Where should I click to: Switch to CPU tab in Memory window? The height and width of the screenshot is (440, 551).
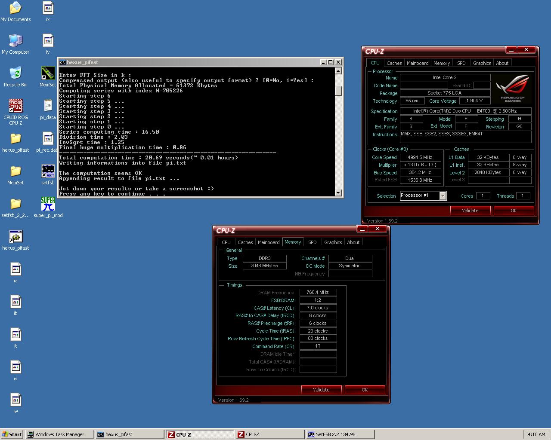(226, 242)
